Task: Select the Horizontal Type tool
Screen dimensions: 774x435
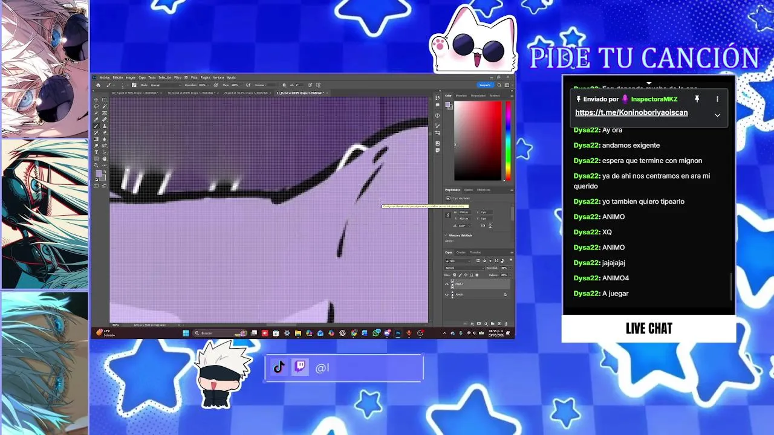Action: click(x=96, y=152)
